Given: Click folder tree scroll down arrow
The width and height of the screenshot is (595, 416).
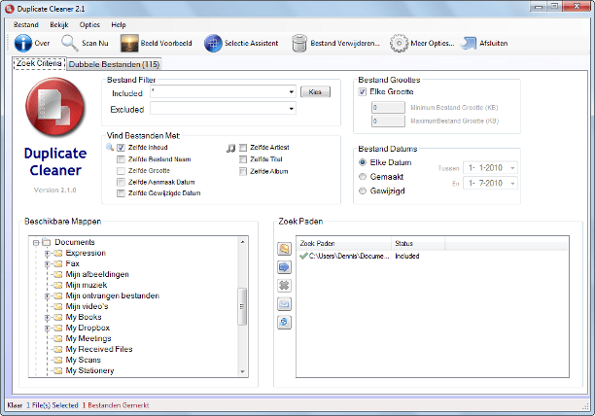Looking at the screenshot, I should tap(242, 372).
